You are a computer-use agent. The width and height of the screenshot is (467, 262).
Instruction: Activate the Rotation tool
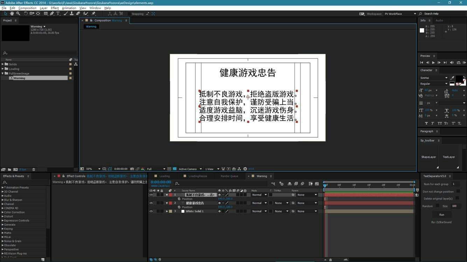(25, 14)
